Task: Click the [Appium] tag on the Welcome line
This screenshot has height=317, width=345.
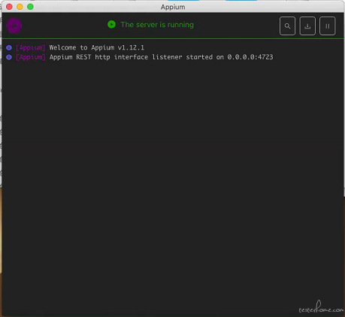Action: (x=31, y=47)
